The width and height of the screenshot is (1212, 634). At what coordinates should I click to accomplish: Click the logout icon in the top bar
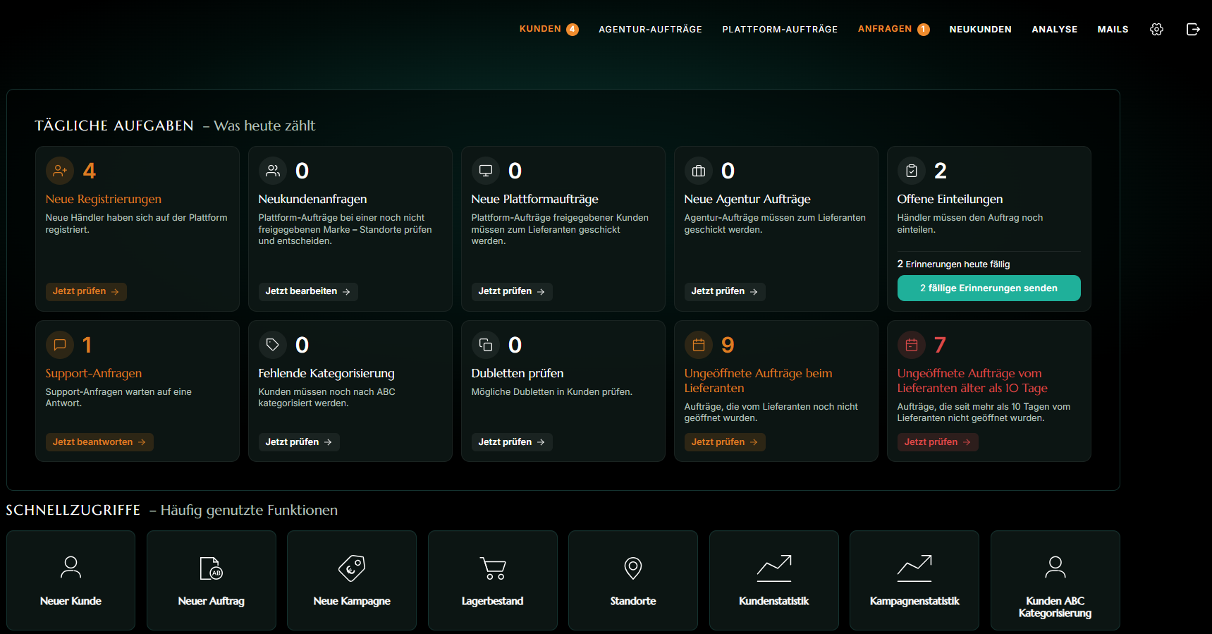coord(1193,29)
